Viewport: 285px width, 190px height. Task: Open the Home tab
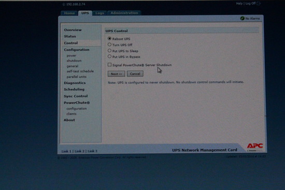[69, 13]
